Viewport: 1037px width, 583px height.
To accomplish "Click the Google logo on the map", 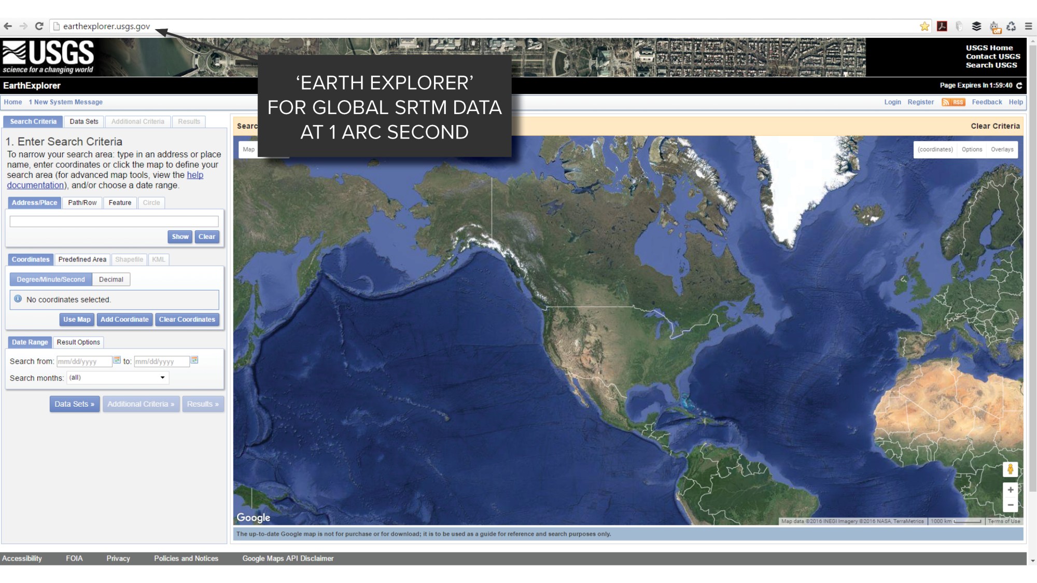I will click(x=254, y=517).
